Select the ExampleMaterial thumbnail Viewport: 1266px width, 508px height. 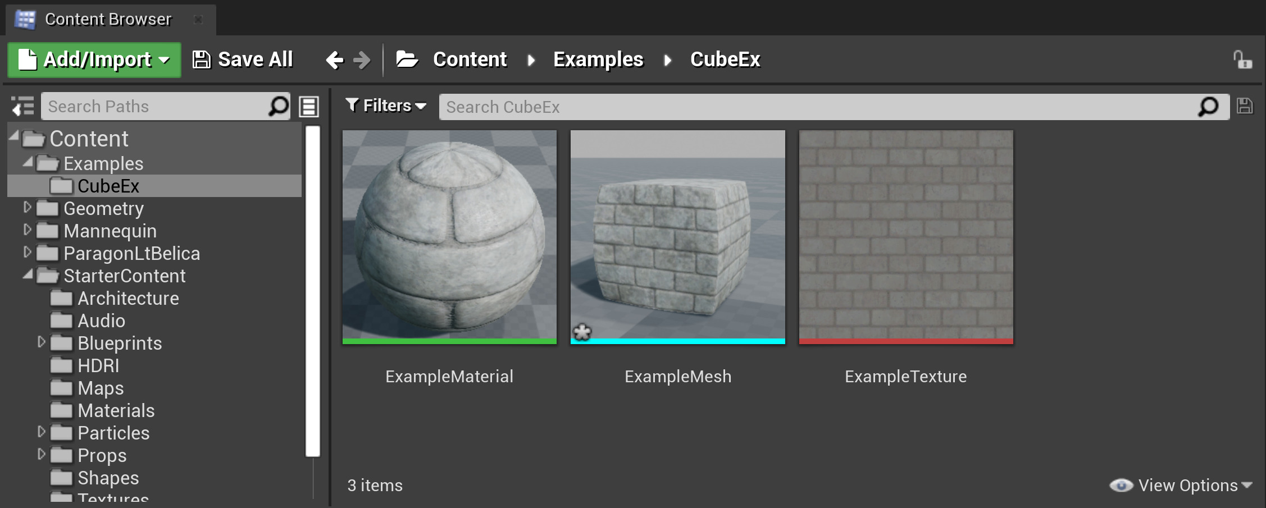(x=449, y=237)
